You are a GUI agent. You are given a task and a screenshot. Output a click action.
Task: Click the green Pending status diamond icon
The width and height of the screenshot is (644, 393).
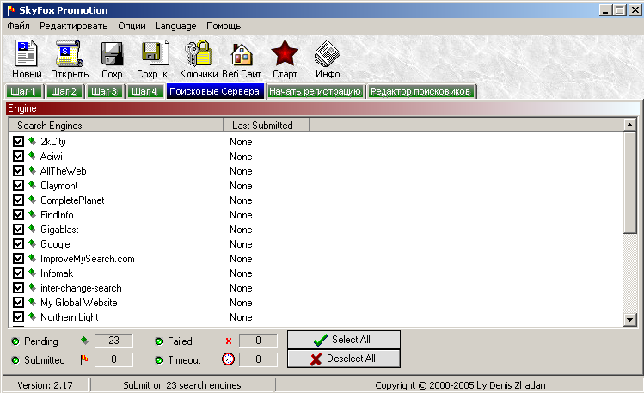click(x=84, y=341)
